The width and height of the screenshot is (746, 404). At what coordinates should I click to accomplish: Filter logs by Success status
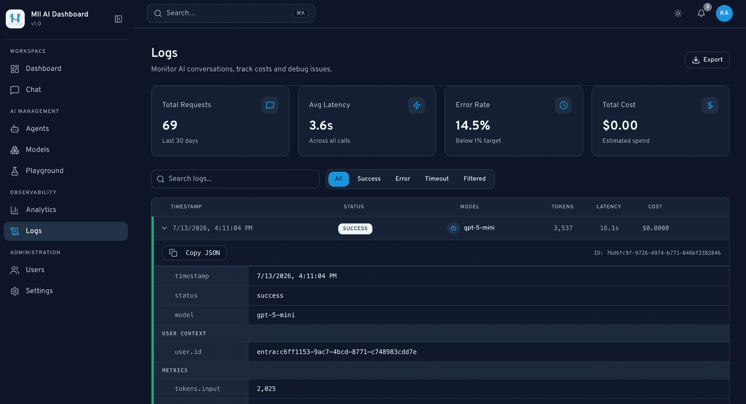click(x=369, y=179)
